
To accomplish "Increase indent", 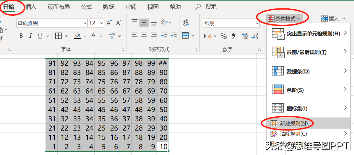I will pos(174,36).
